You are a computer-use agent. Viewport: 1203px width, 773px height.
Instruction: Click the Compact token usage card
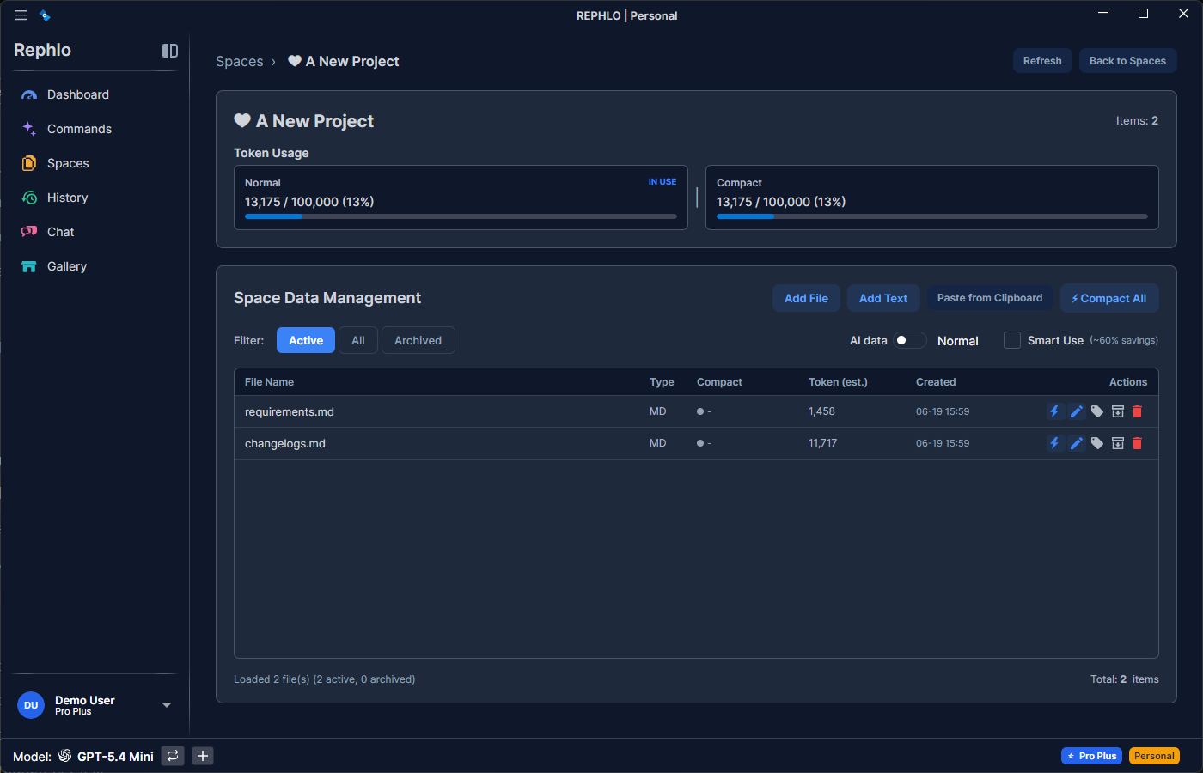tap(932, 198)
